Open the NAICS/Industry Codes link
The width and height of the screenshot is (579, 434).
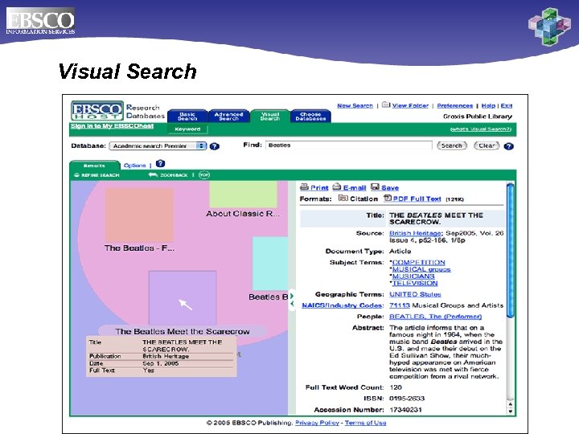(342, 305)
